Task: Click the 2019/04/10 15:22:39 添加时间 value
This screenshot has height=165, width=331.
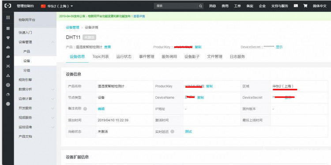Action: [113, 120]
